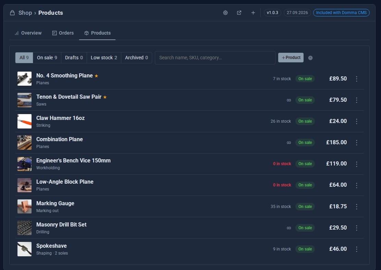Screen dimensions: 381x270
Task: Open more options for Claw Hammer 16oz
Action: click(x=356, y=121)
